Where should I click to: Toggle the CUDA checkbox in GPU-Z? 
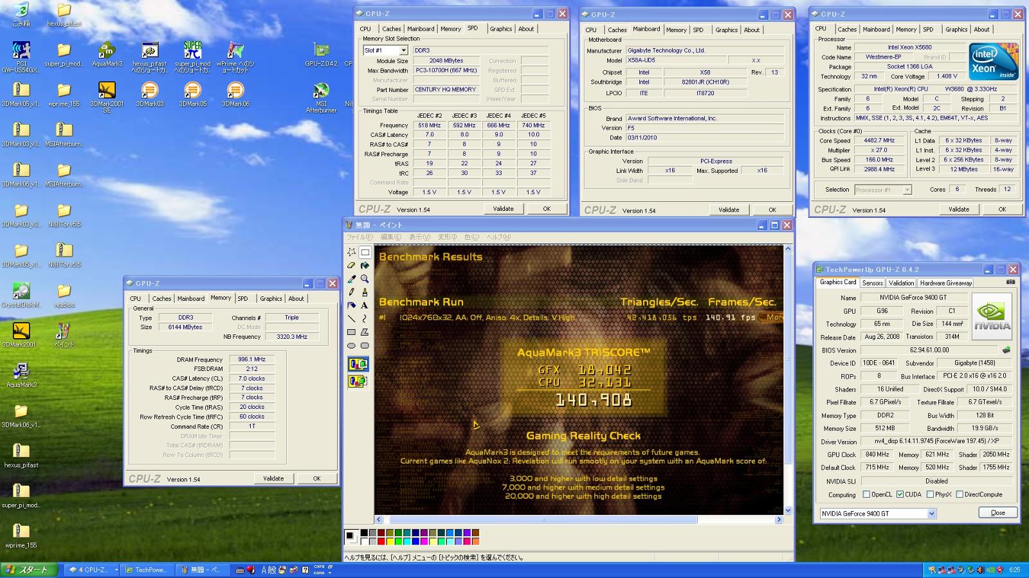pos(900,494)
